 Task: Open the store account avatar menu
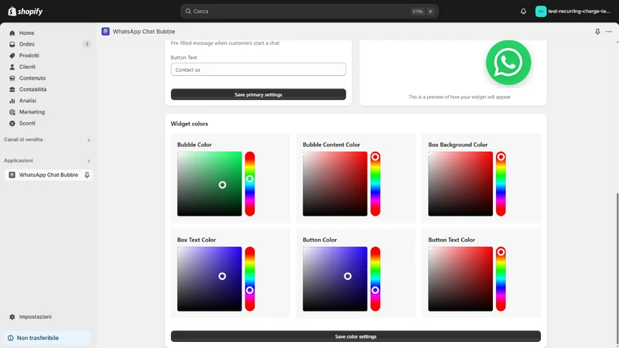[540, 11]
